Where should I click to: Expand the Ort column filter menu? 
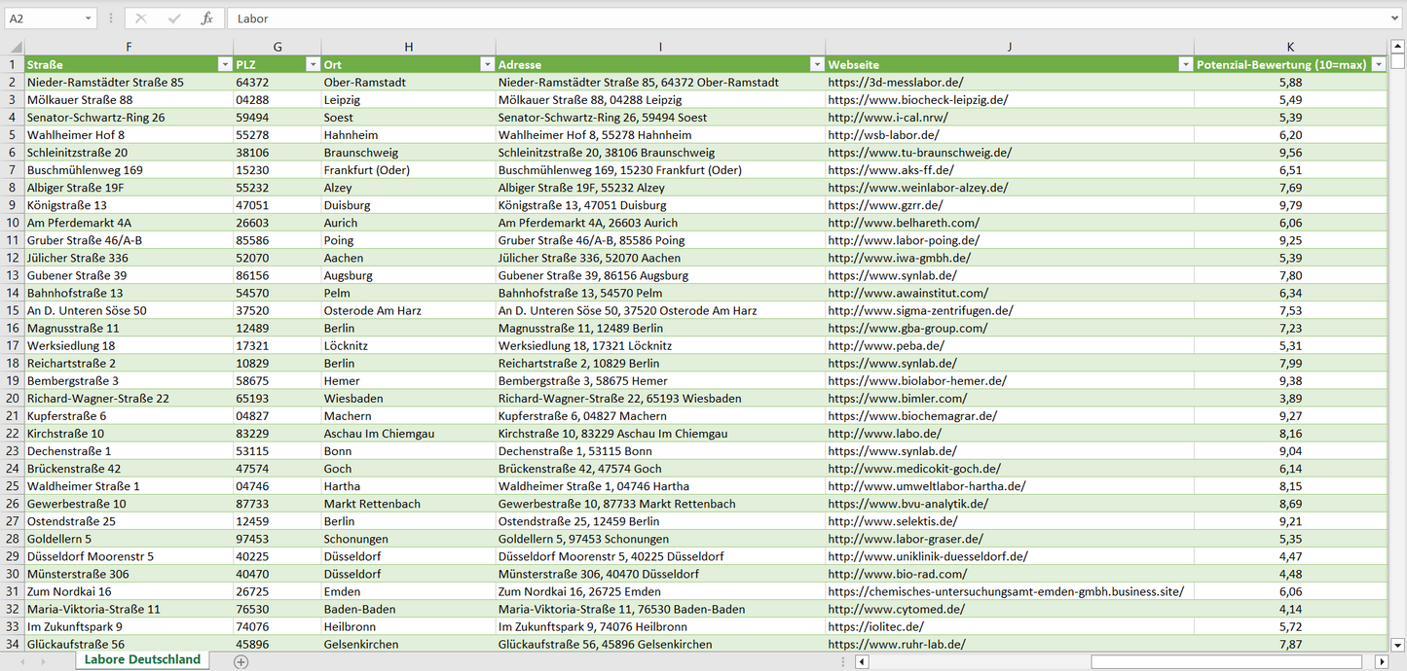487,64
